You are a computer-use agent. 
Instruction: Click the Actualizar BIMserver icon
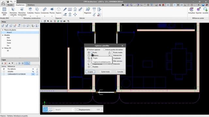coord(192,11)
